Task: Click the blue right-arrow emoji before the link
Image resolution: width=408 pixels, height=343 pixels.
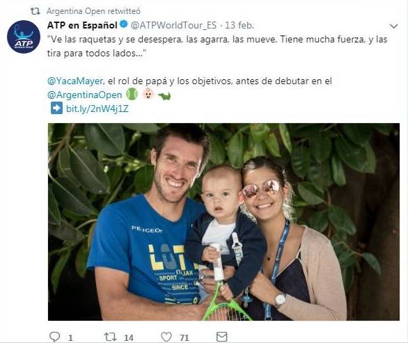Action: [56, 108]
